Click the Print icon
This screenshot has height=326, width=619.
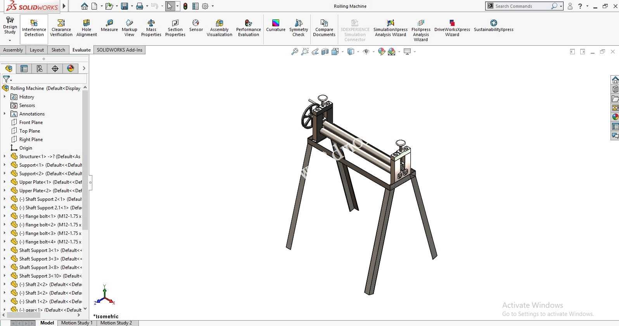(140, 6)
